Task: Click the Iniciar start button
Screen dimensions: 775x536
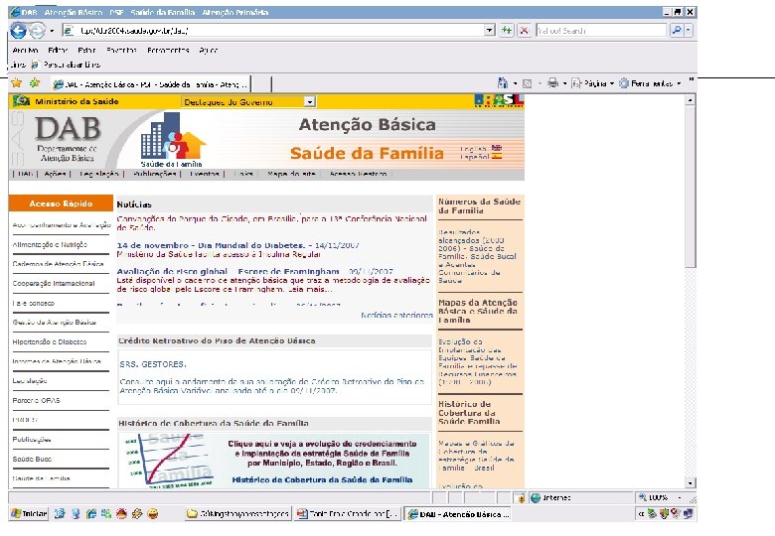Action: 29,514
